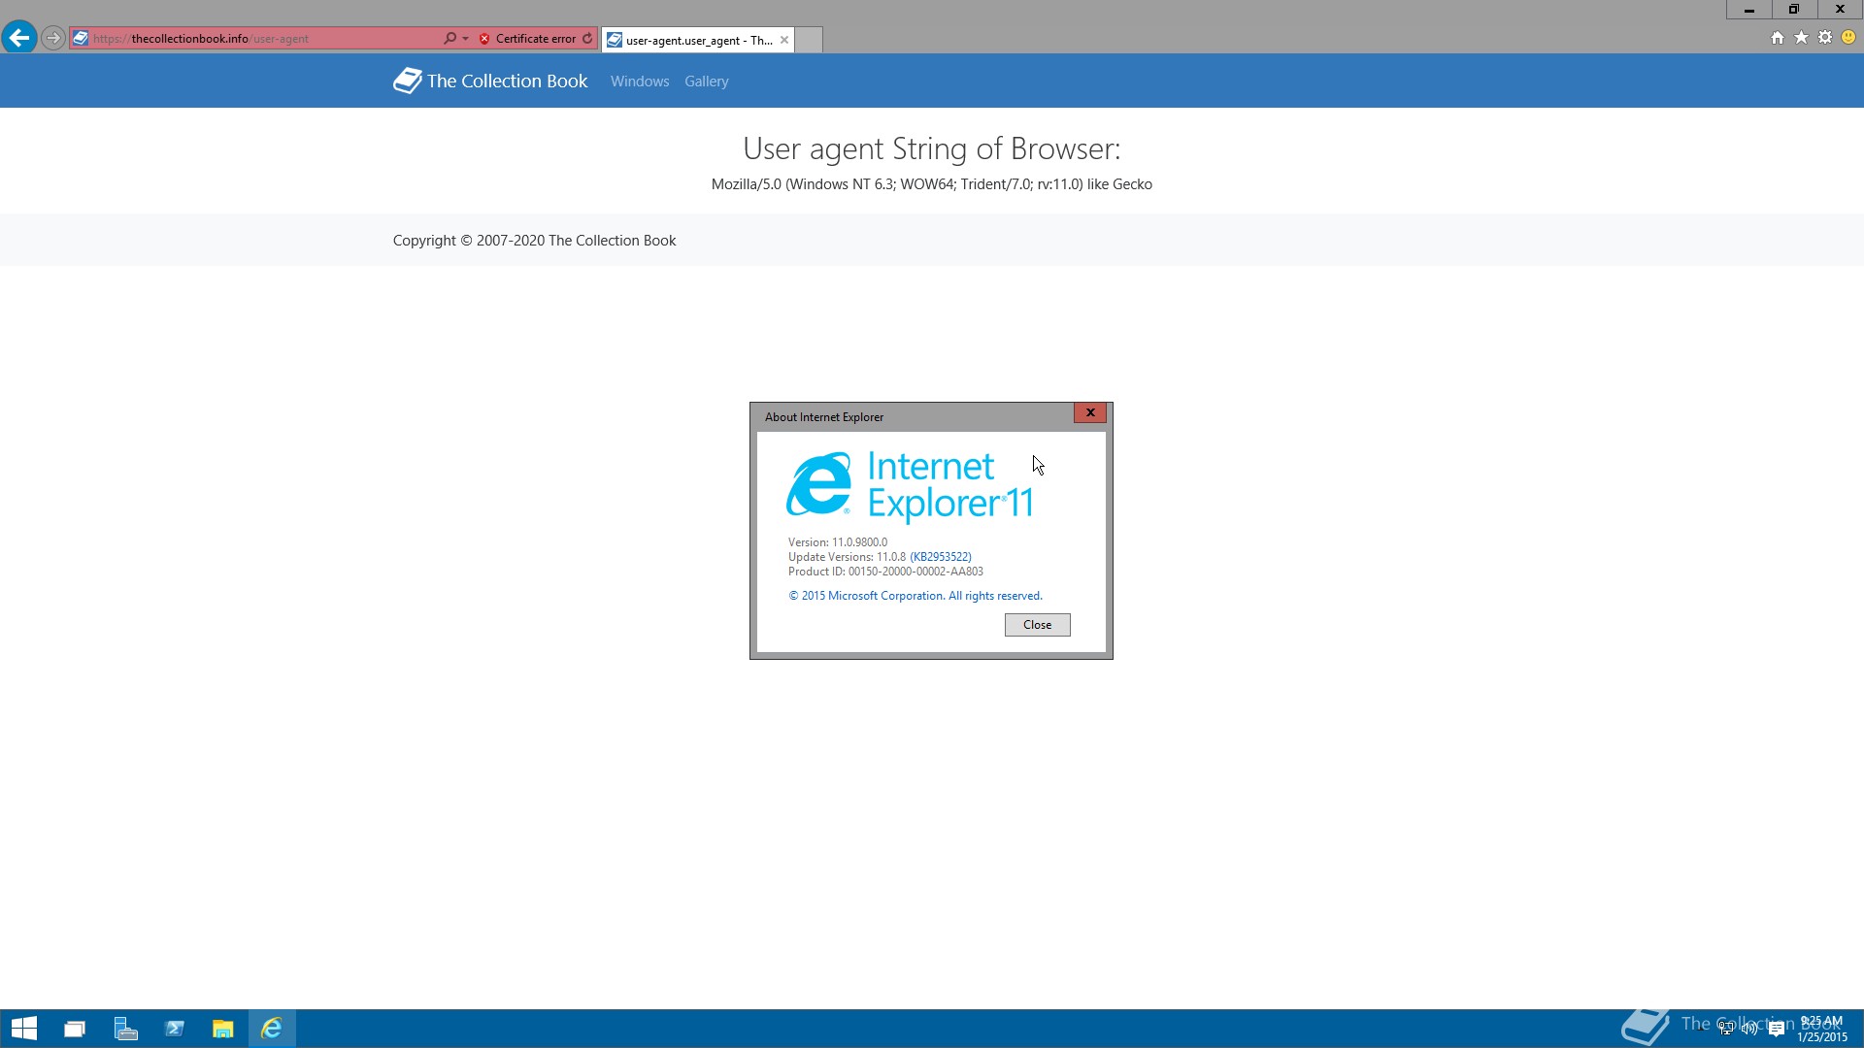Click the Product ID text line
The height and width of the screenshot is (1048, 1864).
(x=885, y=572)
